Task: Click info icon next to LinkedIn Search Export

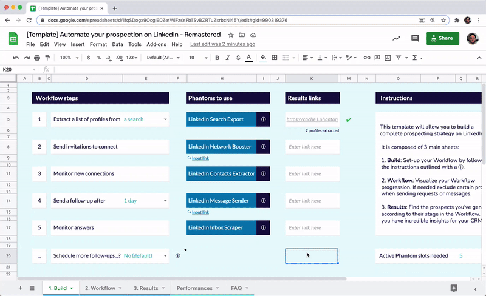Action: tap(263, 119)
